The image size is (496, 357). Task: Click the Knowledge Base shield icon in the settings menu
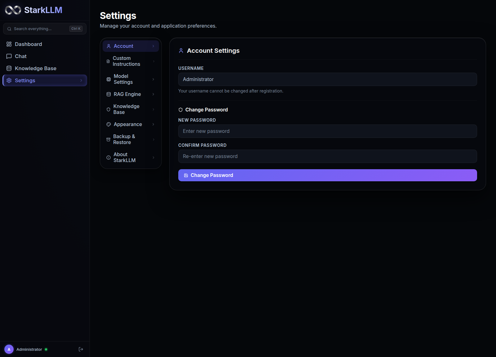click(x=108, y=109)
